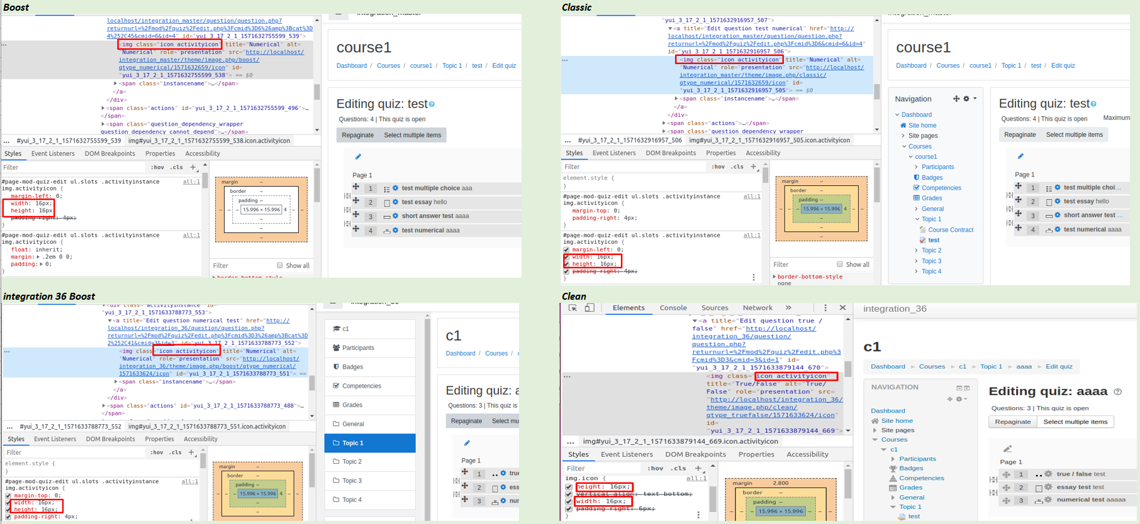Click the help icon beside 'Editing quiz: test' in Boost
This screenshot has width=1140, height=524.
point(432,104)
